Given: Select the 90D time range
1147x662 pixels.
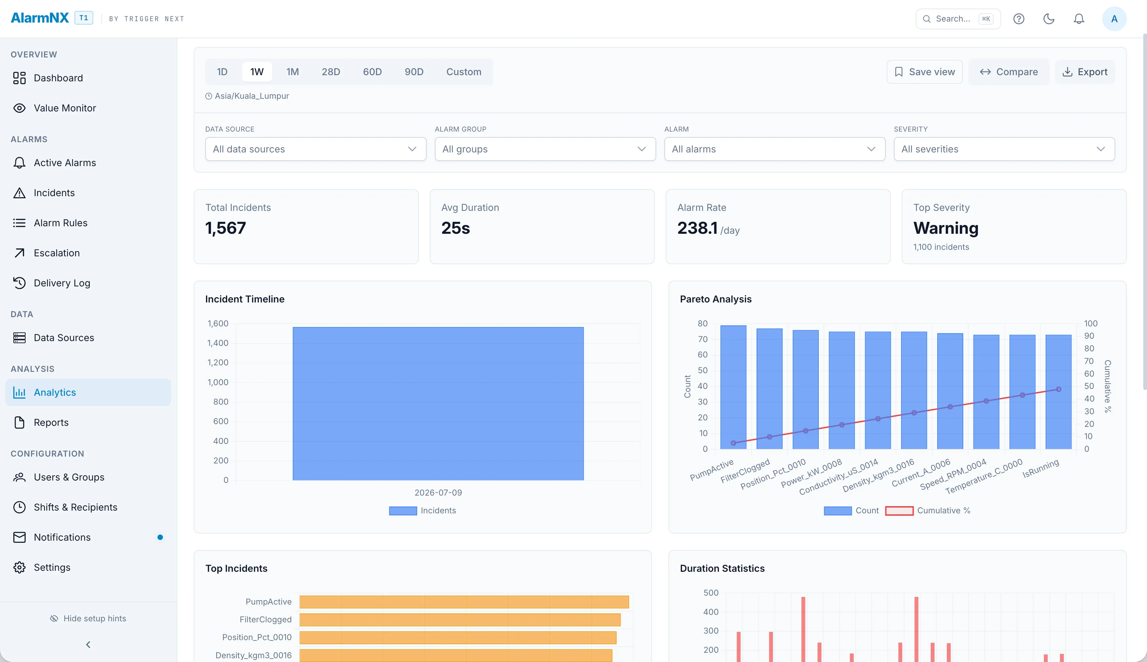Looking at the screenshot, I should coord(414,72).
